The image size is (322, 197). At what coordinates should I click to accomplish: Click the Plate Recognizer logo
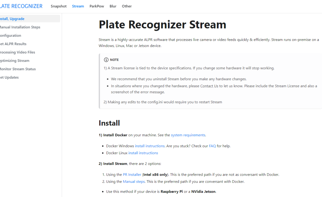(x=21, y=6)
